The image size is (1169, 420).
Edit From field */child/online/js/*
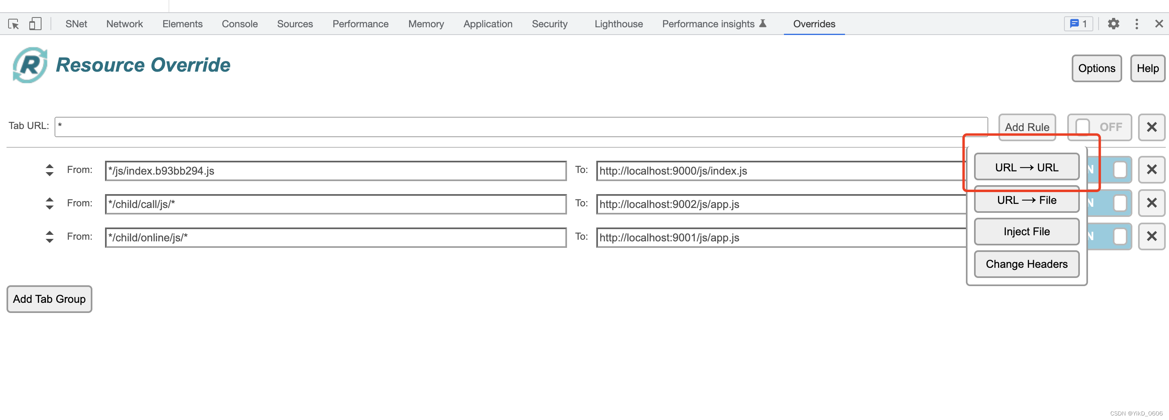tap(336, 238)
